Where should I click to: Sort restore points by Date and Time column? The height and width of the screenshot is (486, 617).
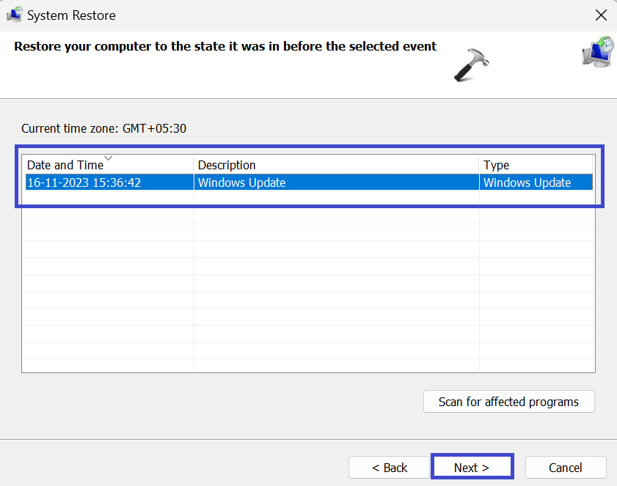pos(65,166)
